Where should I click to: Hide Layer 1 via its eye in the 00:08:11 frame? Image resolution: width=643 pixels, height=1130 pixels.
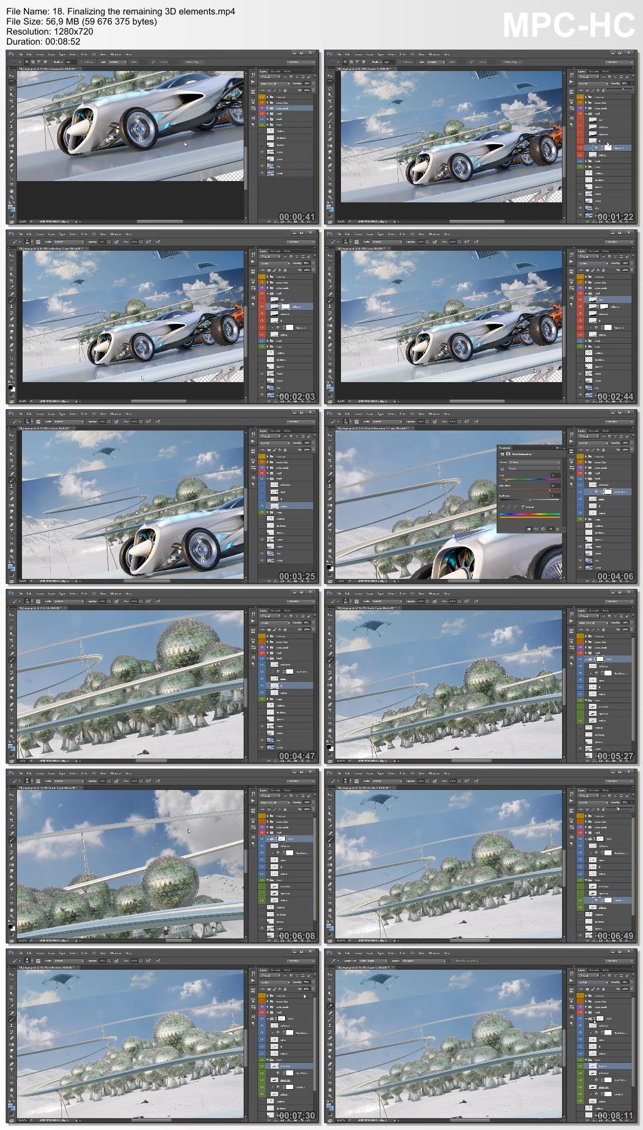point(580,1066)
